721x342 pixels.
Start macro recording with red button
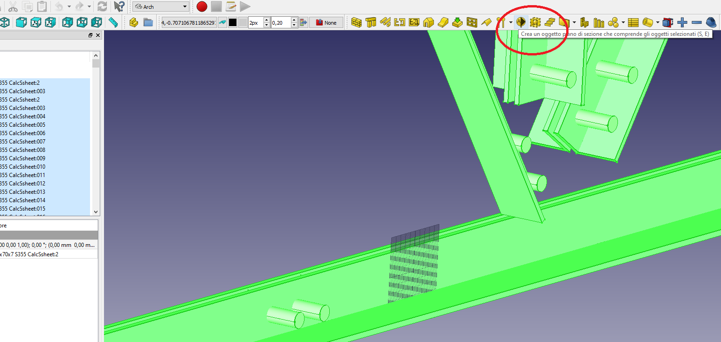(x=202, y=7)
